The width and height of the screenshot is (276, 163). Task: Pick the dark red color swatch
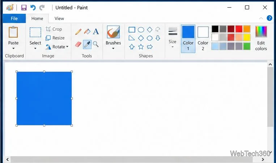(x=231, y=29)
